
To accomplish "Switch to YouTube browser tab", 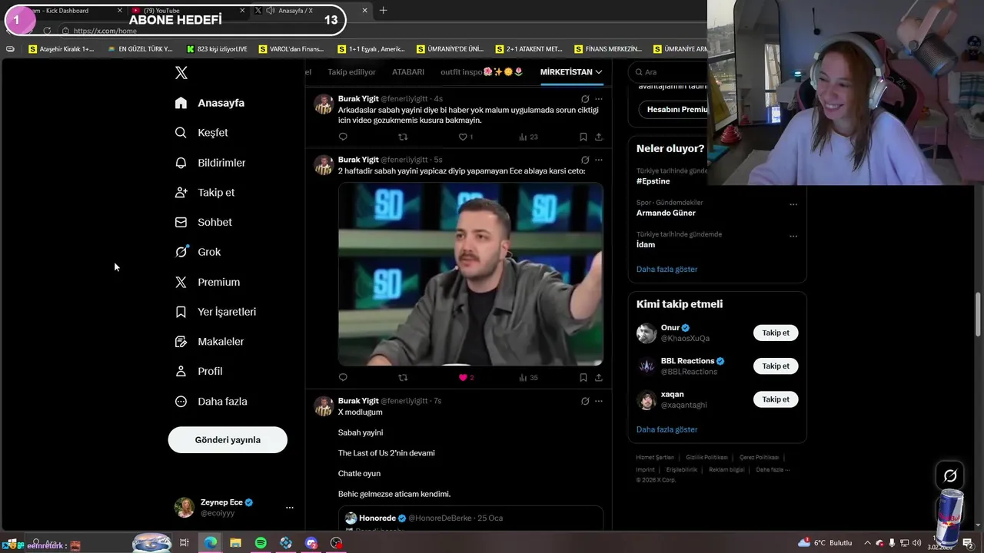I will [x=188, y=11].
